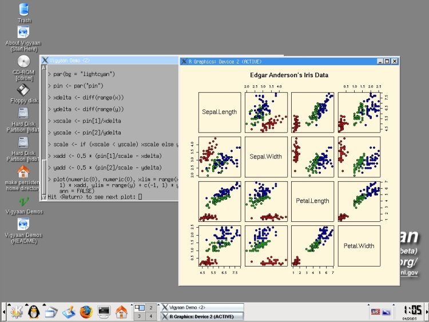429x322 pixels.
Task: Open the Trash desktop icon
Action: click(x=24, y=10)
